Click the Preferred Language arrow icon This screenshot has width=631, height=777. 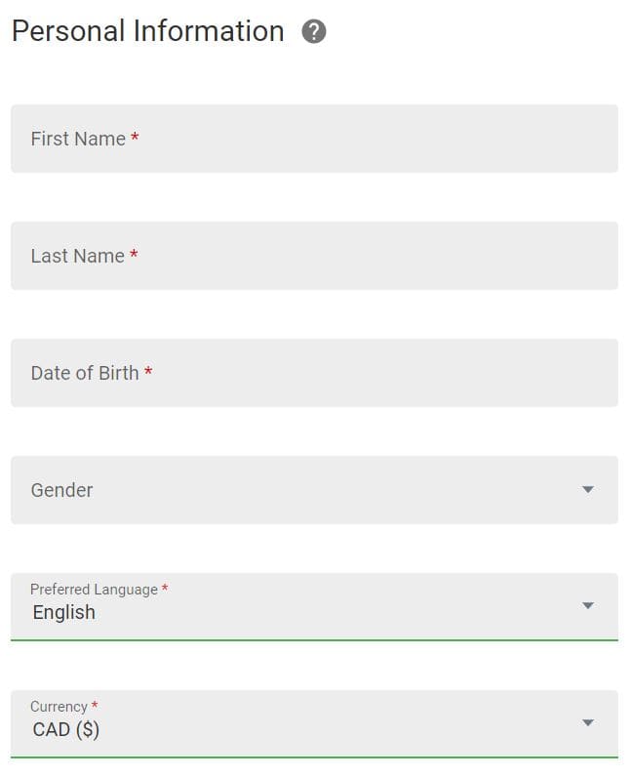point(588,605)
